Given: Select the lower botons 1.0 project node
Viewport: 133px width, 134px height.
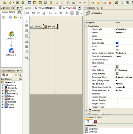Looking at the screenshot, I should (11, 52).
